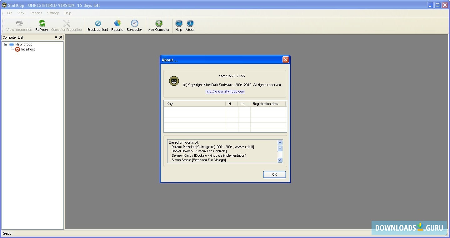Click the Registration data column header
450x238 pixels.
pos(268,104)
